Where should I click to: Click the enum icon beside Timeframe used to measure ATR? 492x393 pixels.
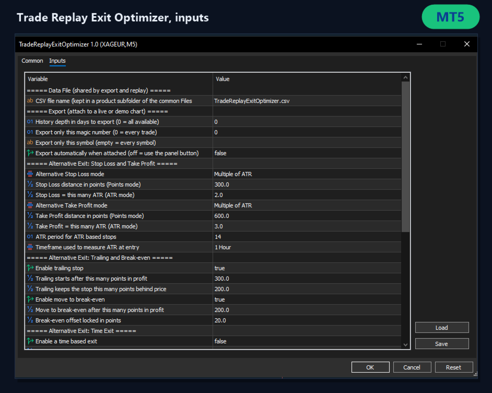pos(30,247)
